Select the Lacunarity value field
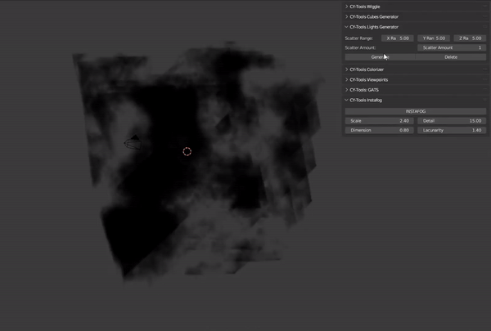The height and width of the screenshot is (331, 491). [x=452, y=130]
